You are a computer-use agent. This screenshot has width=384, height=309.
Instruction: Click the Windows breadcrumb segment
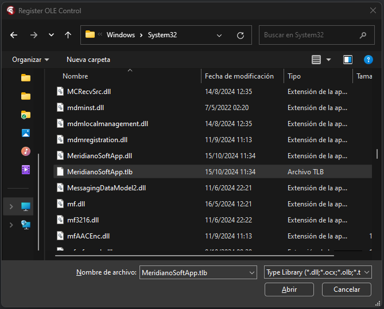(121, 35)
